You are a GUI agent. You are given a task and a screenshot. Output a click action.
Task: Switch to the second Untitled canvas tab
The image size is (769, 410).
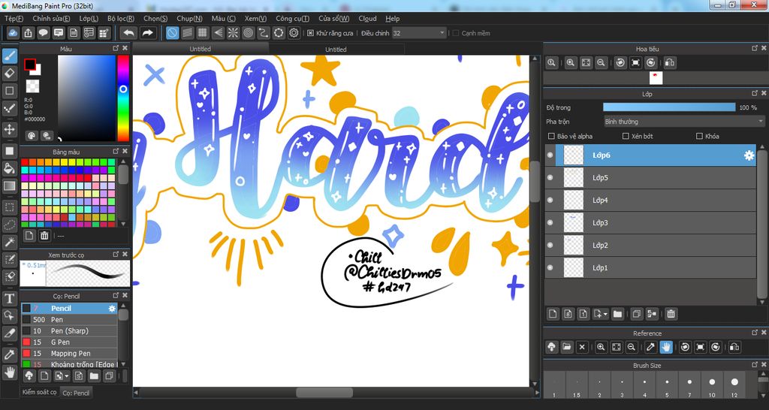(336, 49)
